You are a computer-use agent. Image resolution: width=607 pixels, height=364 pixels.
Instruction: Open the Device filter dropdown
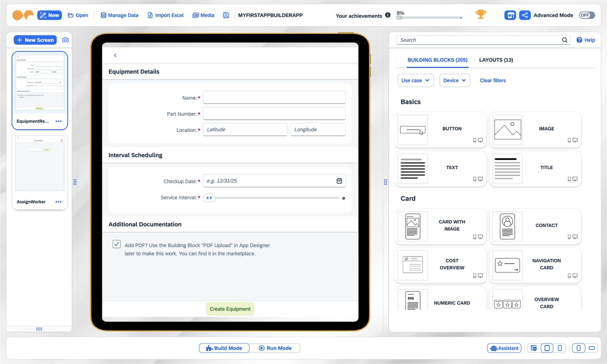[454, 80]
